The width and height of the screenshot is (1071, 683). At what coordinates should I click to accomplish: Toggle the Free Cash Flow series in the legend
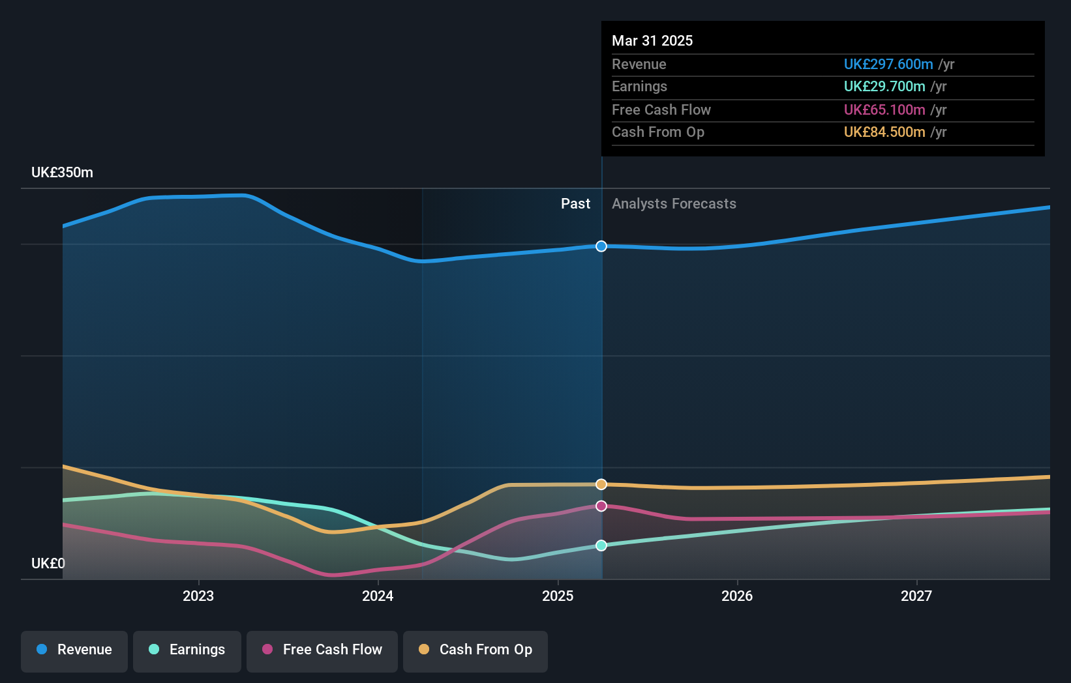(322, 651)
